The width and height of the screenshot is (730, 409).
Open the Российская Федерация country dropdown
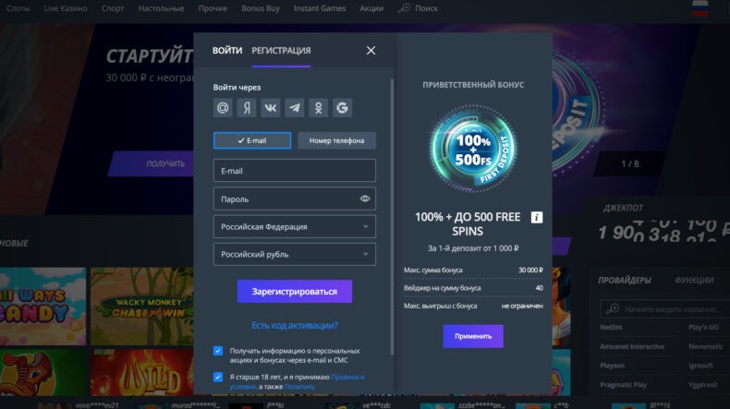click(x=294, y=226)
